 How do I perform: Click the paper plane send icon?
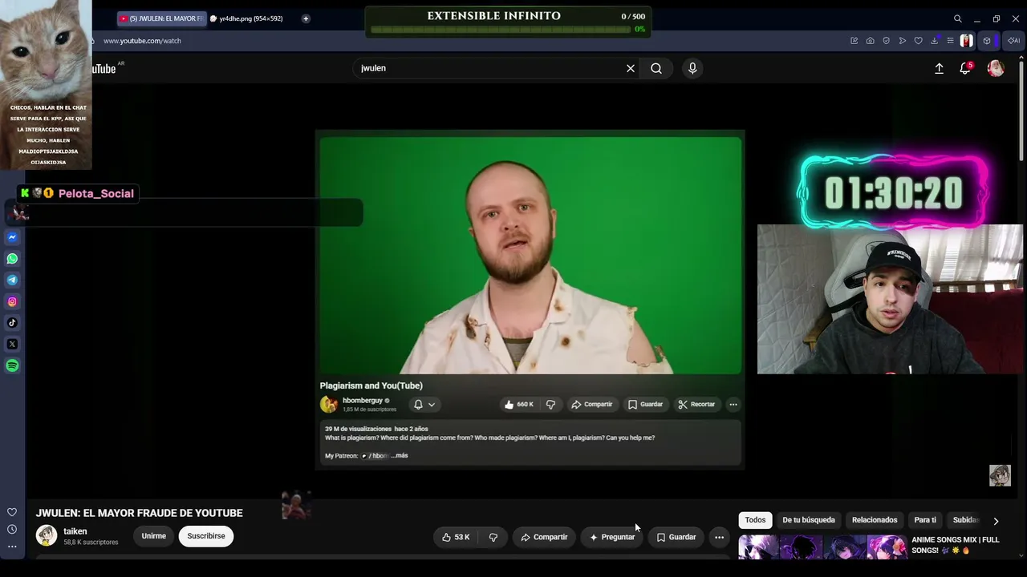[x=903, y=41]
